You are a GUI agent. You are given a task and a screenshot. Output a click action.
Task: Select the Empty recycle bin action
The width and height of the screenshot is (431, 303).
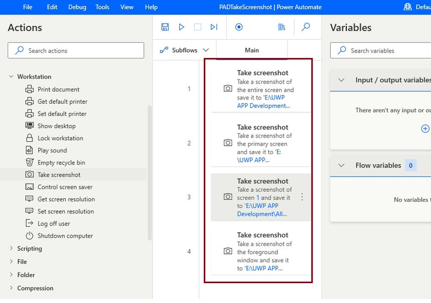coord(61,163)
